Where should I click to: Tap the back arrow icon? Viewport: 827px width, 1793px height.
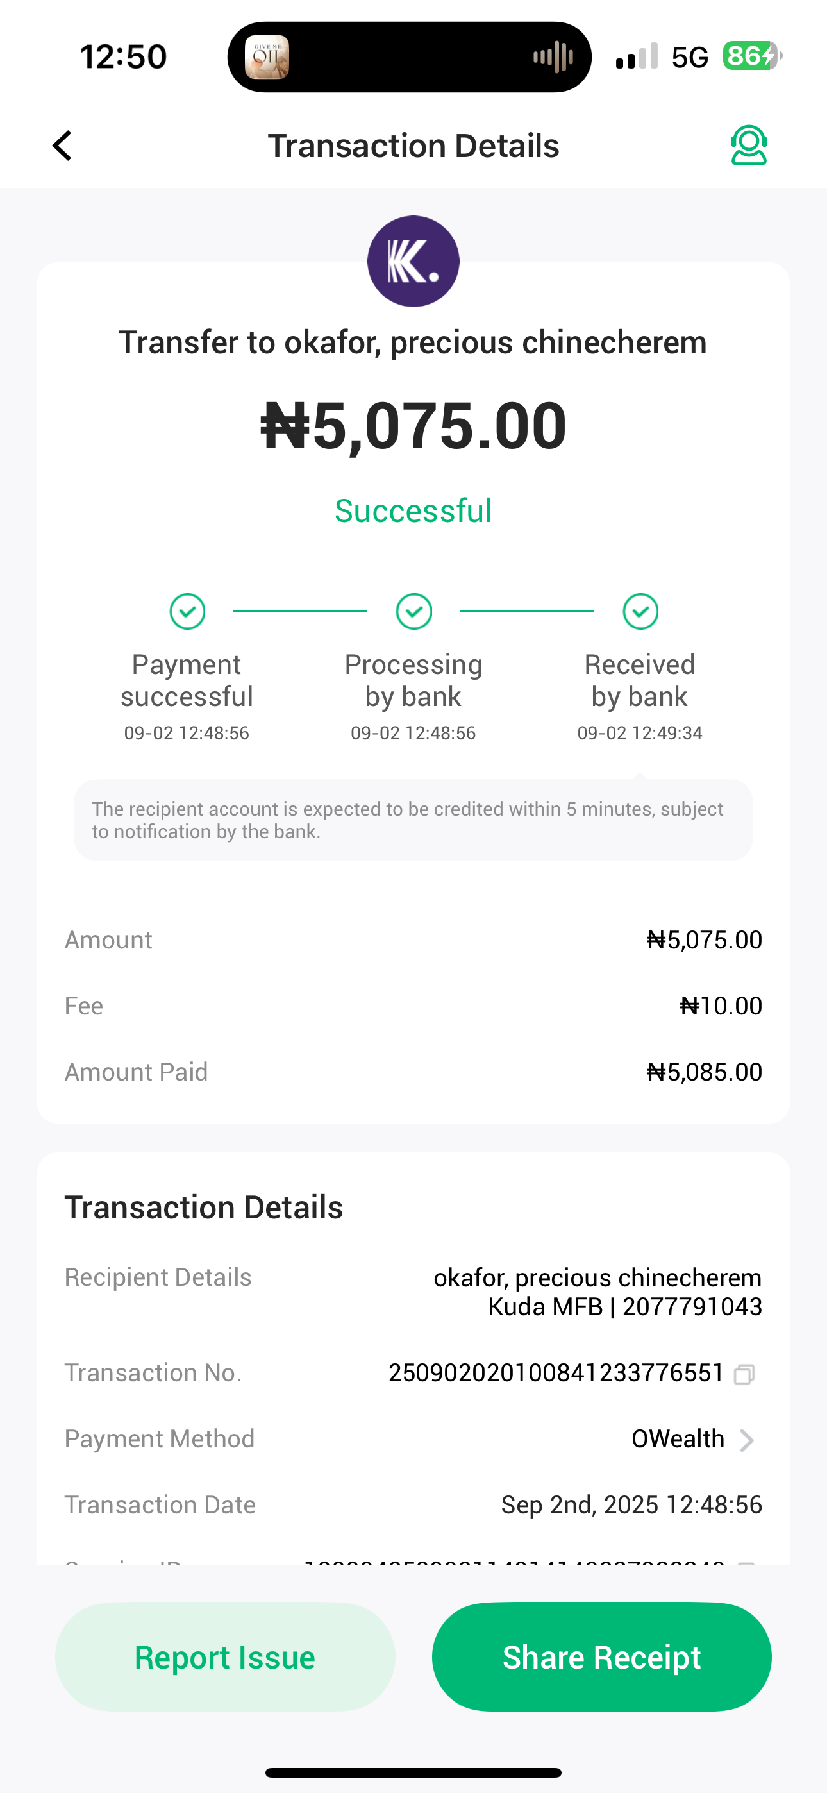coord(63,146)
